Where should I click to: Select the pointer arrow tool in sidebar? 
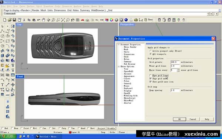(x=3, y=26)
